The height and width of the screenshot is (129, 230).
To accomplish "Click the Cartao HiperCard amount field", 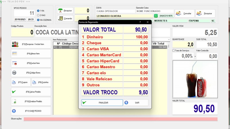I will tap(136, 61).
